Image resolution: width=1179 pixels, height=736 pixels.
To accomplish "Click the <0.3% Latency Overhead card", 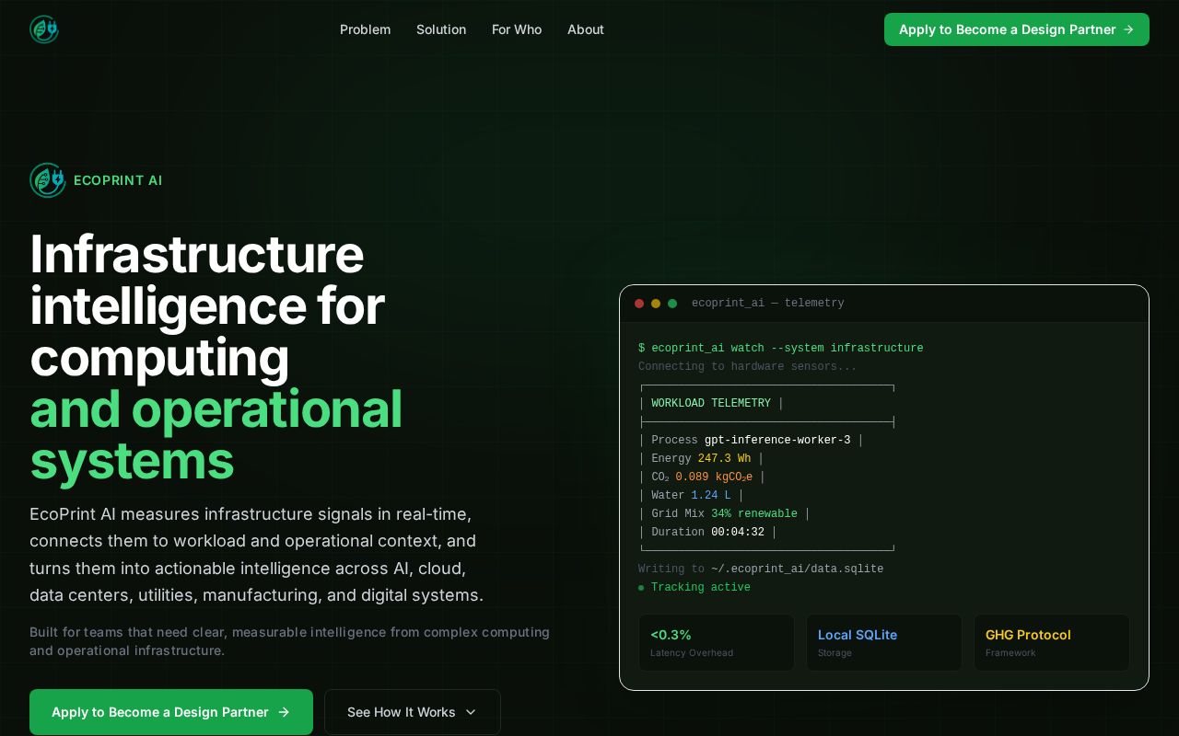I will click(x=717, y=642).
